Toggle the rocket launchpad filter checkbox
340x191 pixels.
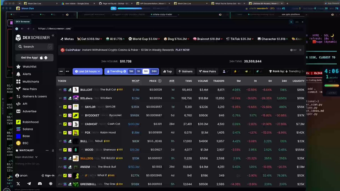258,71
